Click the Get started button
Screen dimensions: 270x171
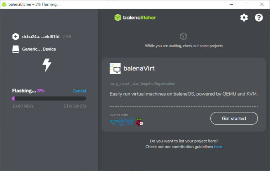(x=234, y=118)
